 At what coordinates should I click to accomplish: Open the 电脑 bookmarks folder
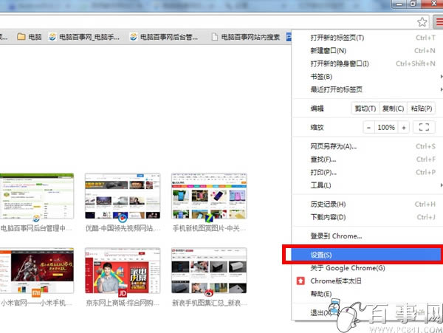tap(30, 37)
